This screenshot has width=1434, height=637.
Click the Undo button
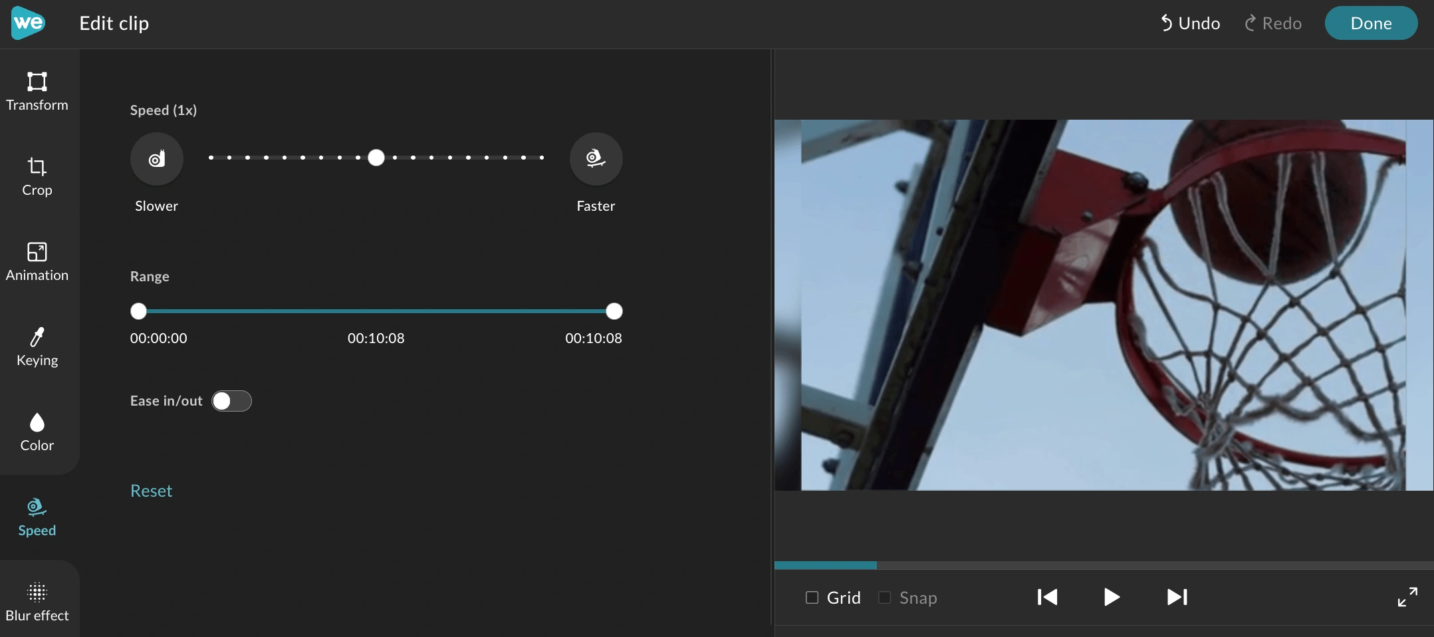[x=1190, y=23]
